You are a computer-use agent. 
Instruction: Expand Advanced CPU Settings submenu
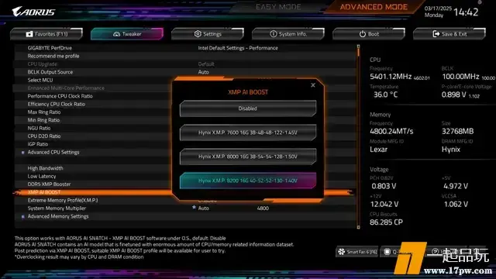coord(53,152)
